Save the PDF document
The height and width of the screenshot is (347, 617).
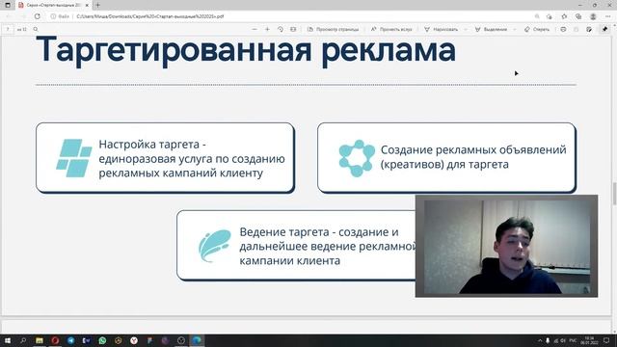click(577, 30)
